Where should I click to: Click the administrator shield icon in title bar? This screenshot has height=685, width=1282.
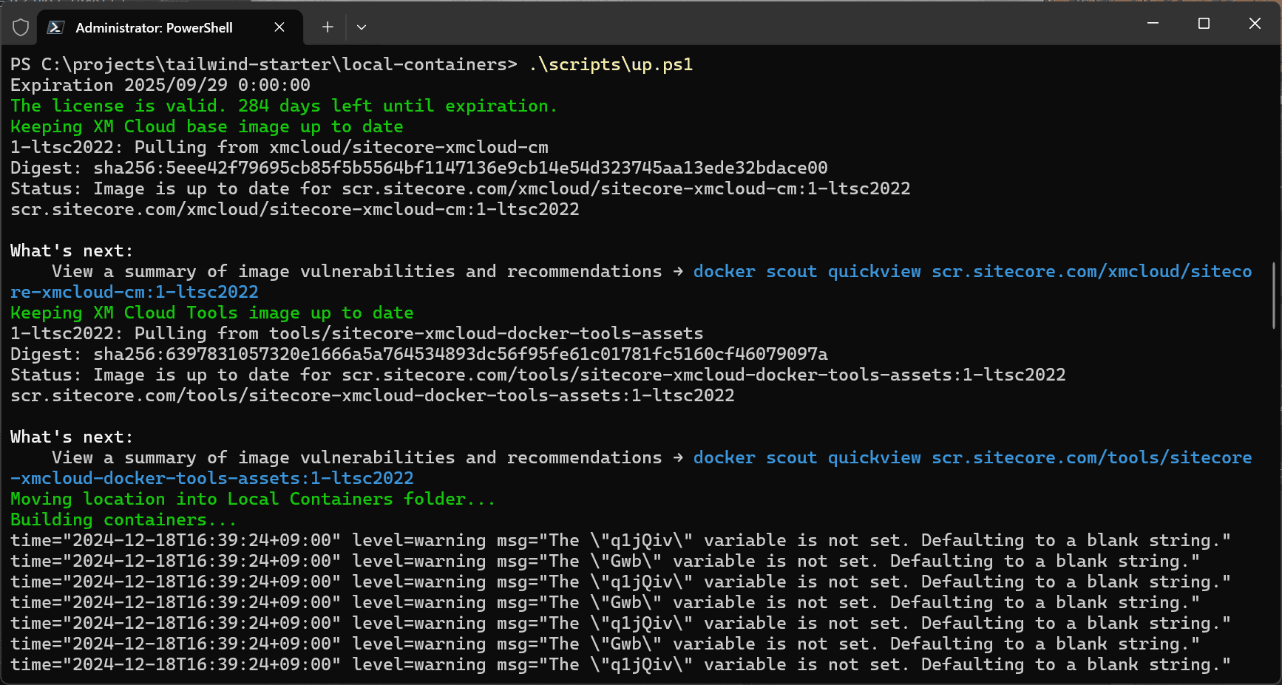[21, 27]
